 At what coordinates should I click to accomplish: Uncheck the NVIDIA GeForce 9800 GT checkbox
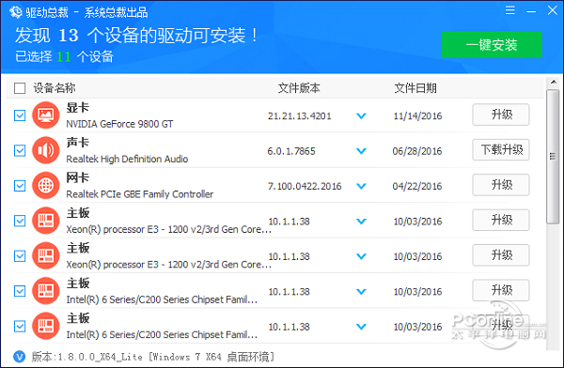20,115
